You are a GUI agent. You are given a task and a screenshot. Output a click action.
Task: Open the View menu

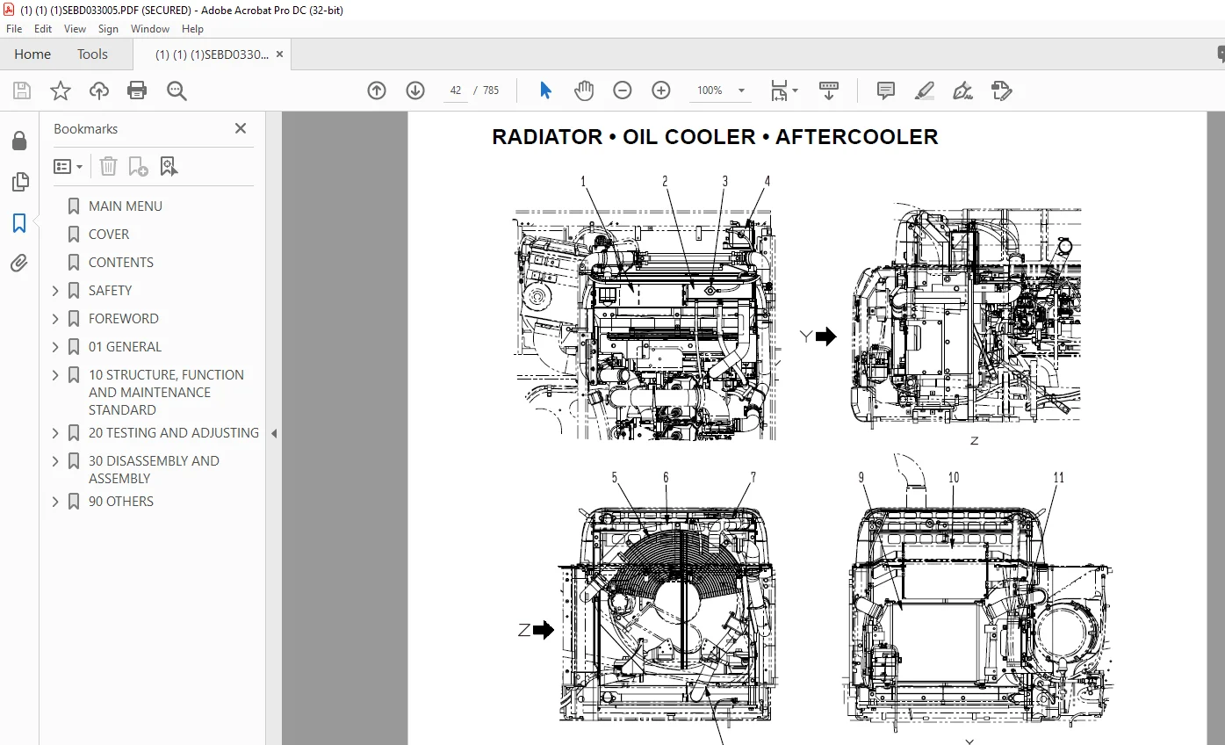75,29
